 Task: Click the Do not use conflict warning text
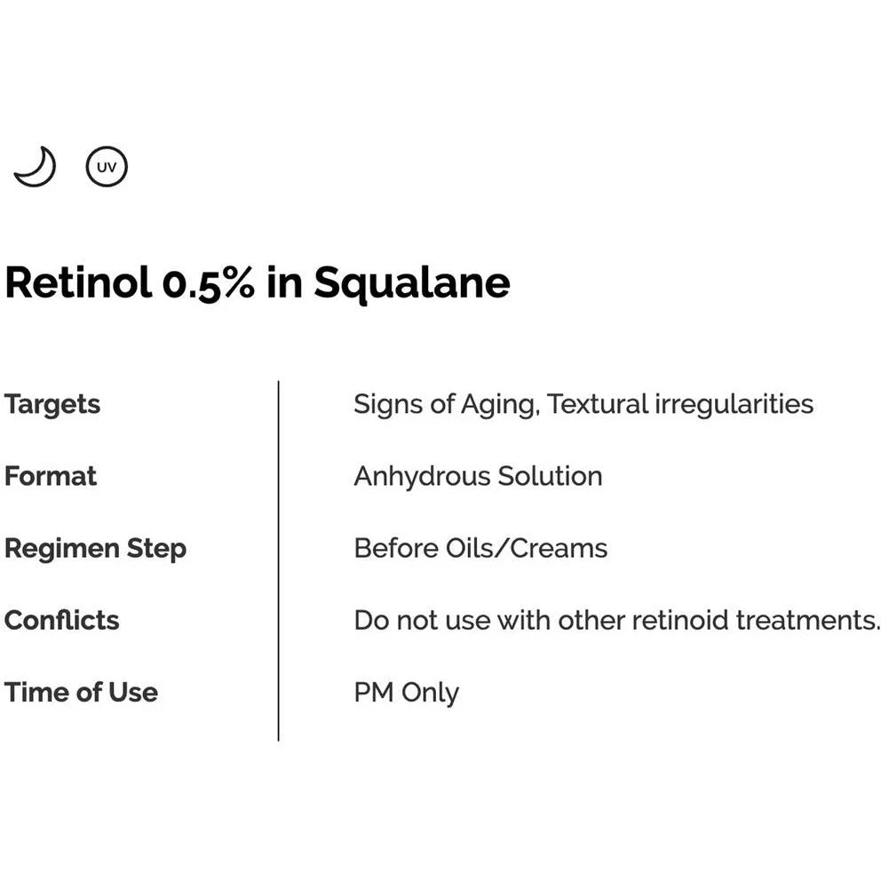[423, 620]
